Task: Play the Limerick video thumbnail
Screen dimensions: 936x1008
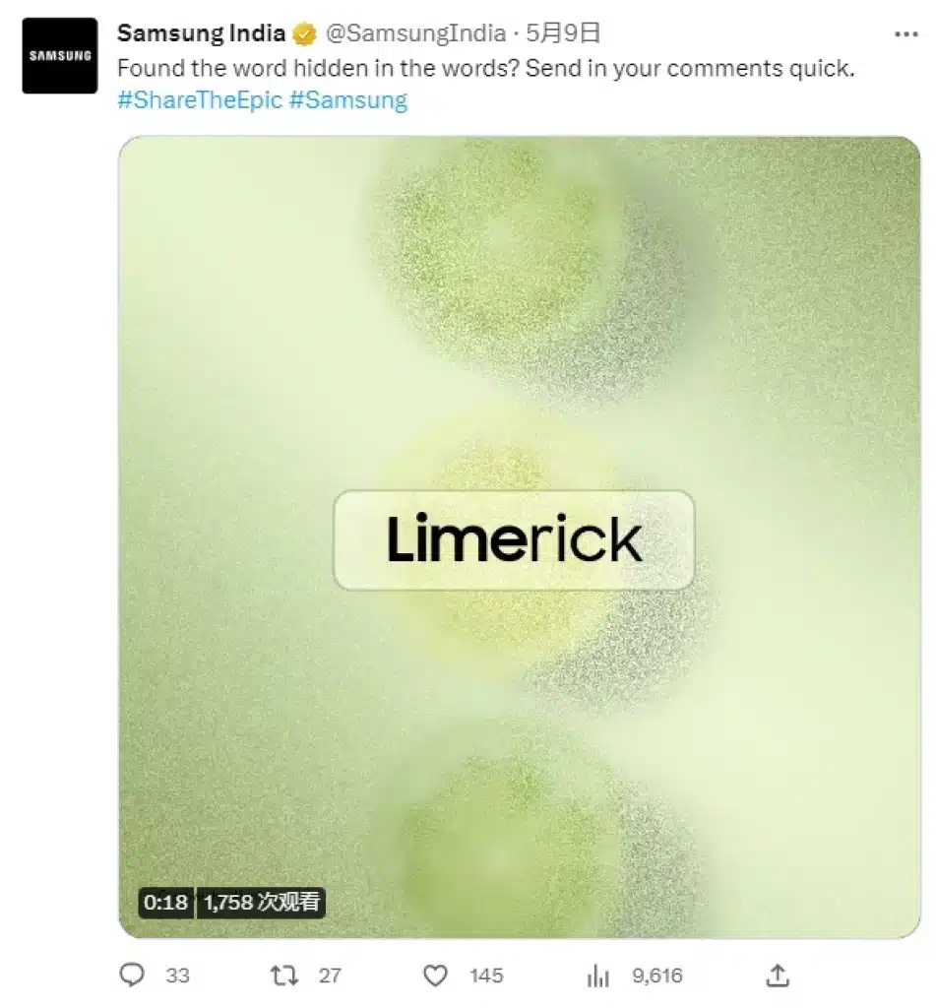Action: tap(519, 536)
